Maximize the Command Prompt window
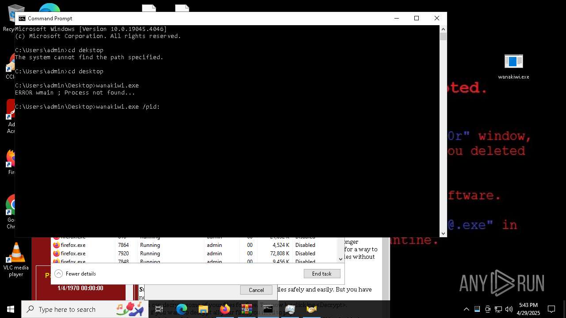The width and height of the screenshot is (566, 318). click(417, 18)
